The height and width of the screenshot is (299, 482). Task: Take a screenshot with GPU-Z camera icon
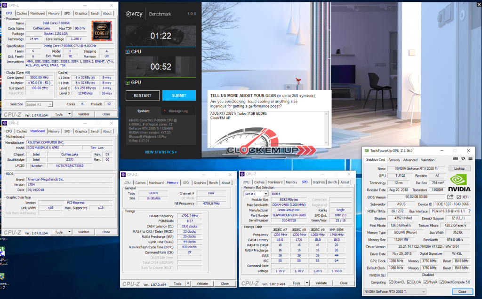[x=455, y=159]
